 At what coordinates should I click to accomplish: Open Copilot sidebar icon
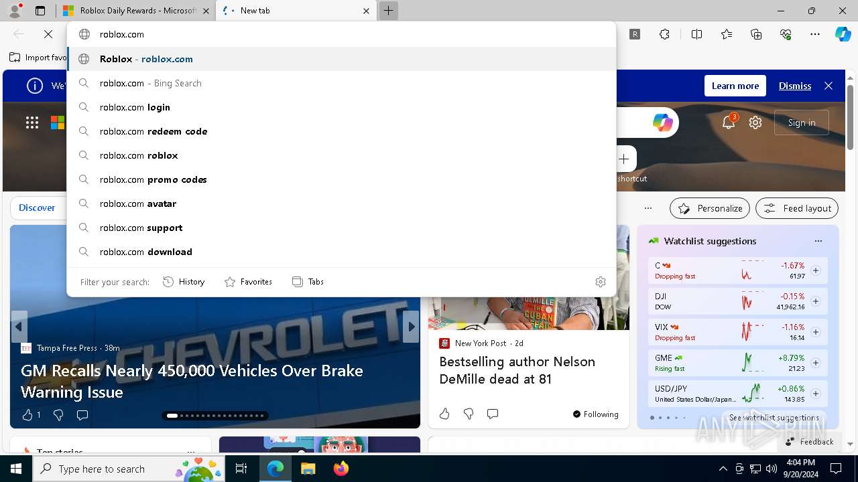coord(843,34)
